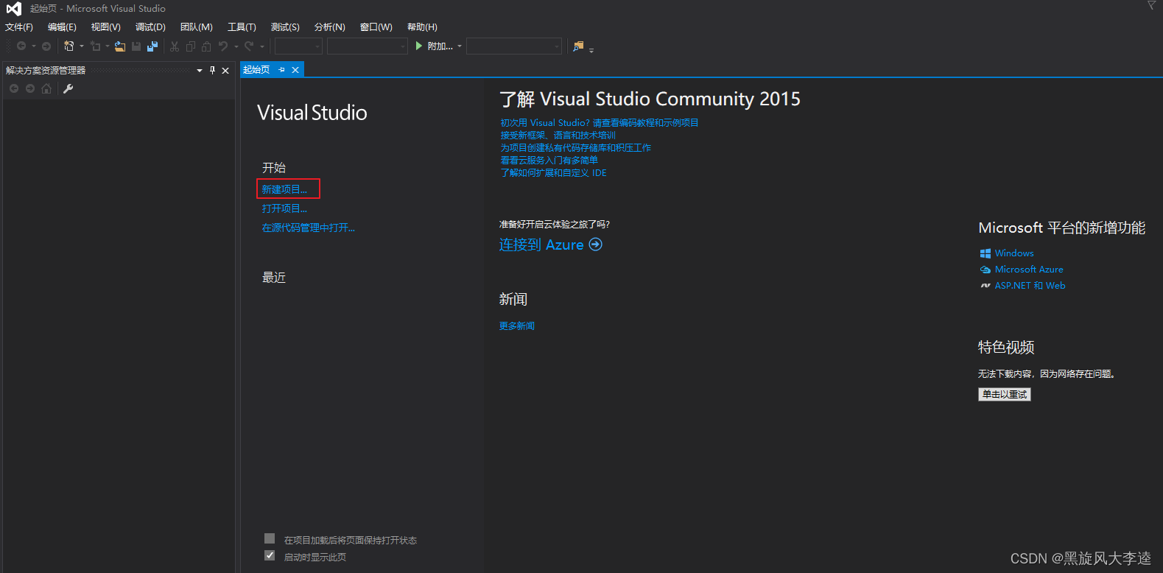This screenshot has width=1163, height=573.
Task: Open the Edit menu
Action: point(62,27)
